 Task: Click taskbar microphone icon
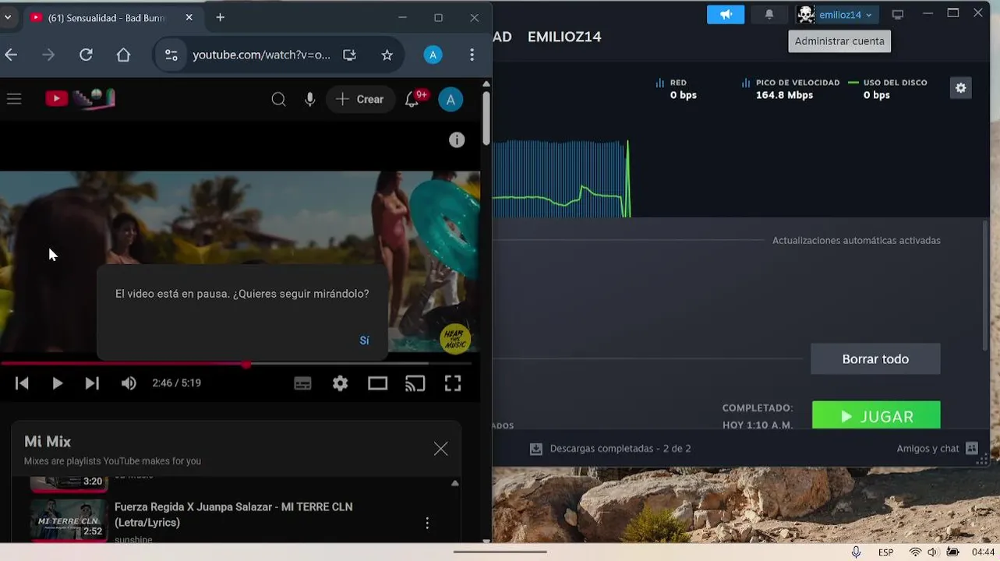tap(856, 552)
